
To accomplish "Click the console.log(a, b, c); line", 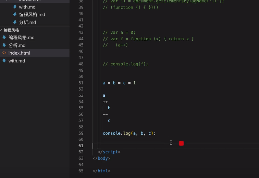I will point(129,133).
